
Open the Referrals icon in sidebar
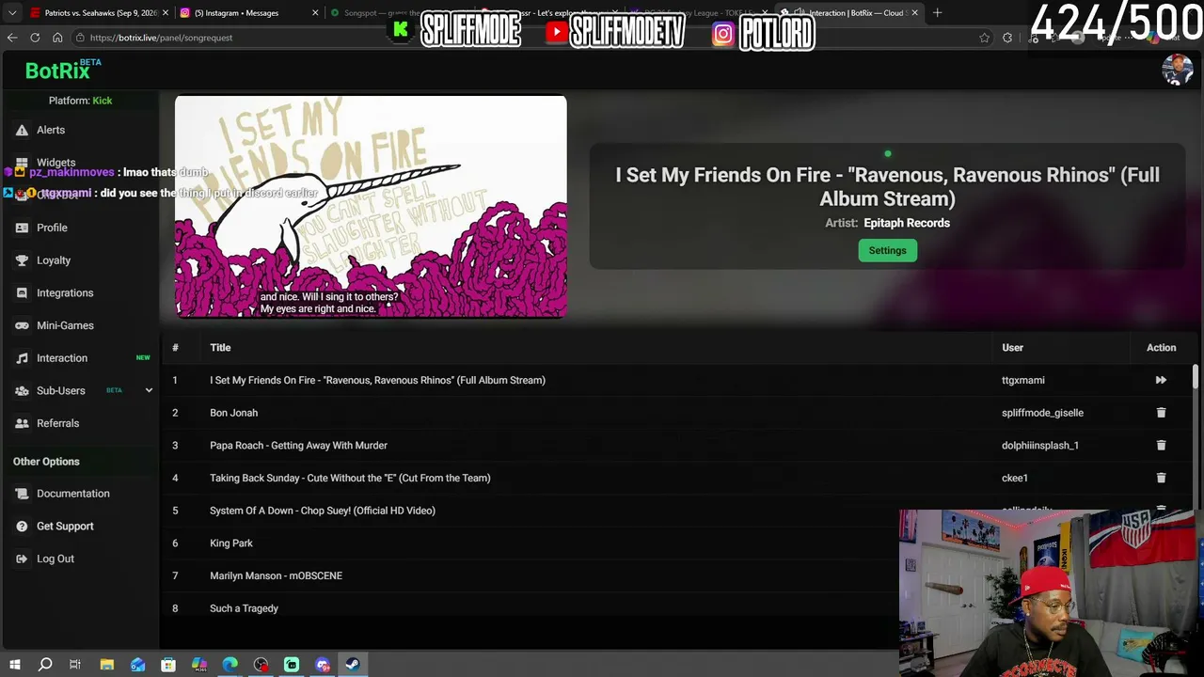click(22, 423)
